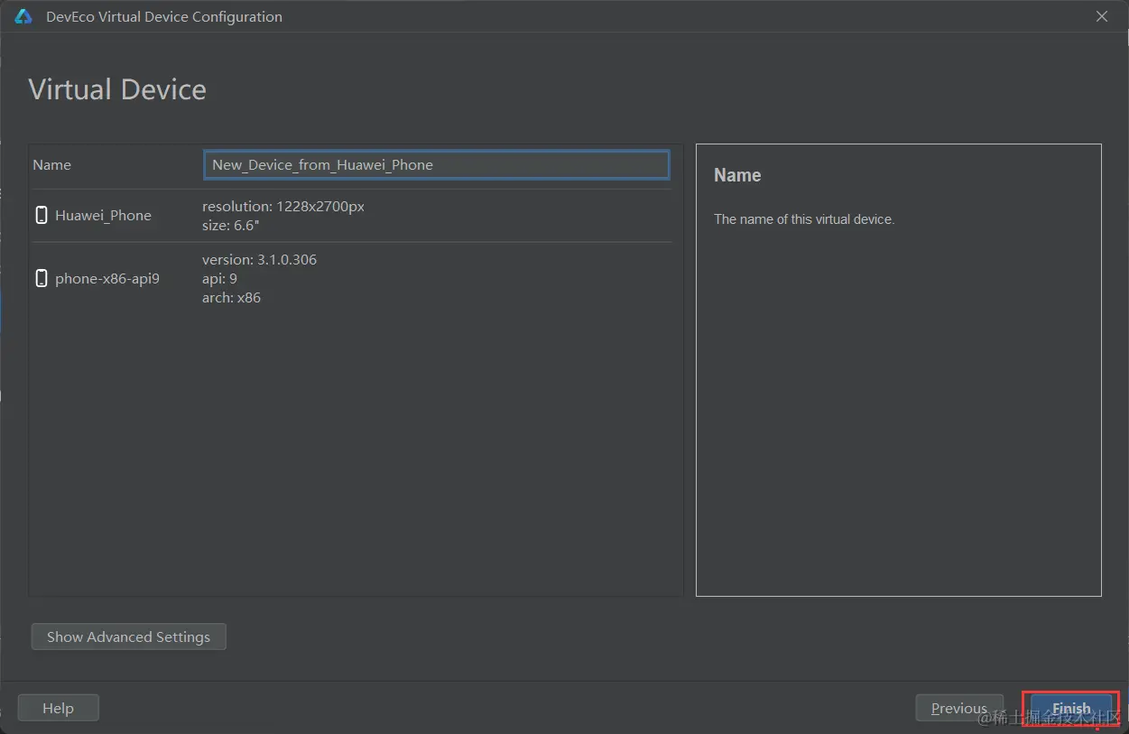The width and height of the screenshot is (1129, 734).
Task: Click the version 3.1.0.306 text
Action: pos(259,259)
